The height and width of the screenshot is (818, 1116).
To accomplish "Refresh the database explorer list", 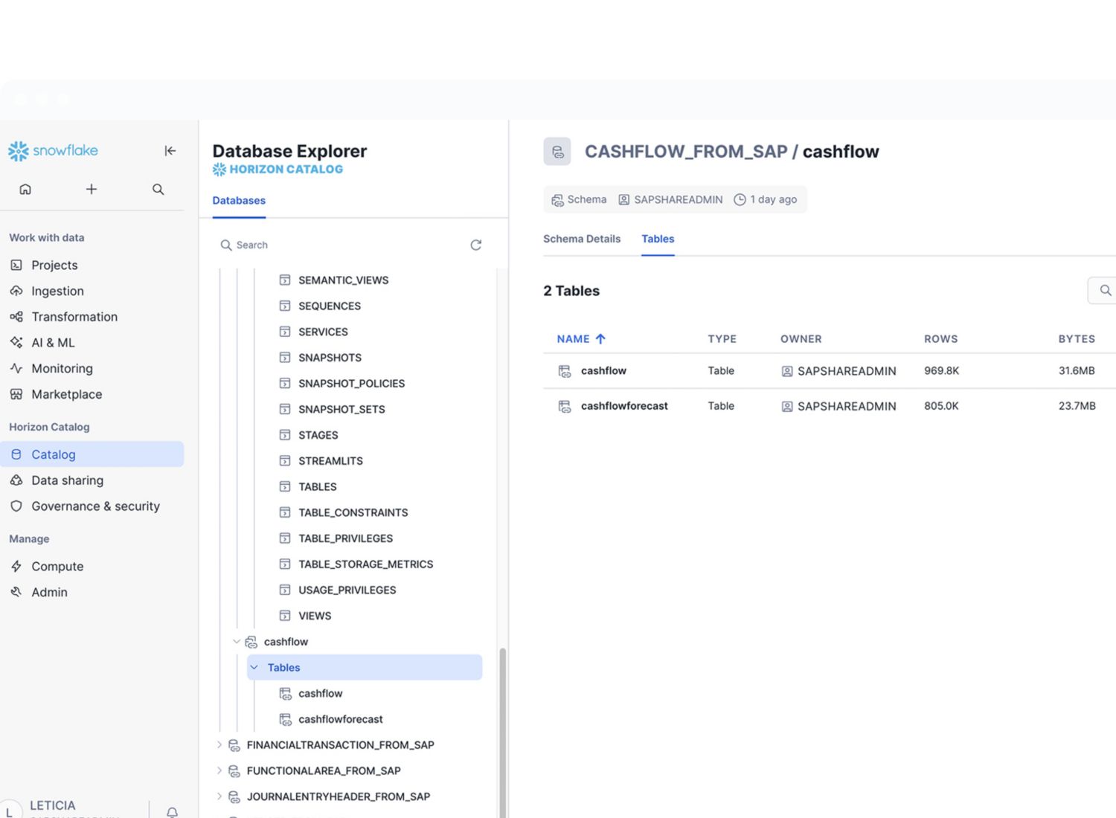I will (475, 245).
